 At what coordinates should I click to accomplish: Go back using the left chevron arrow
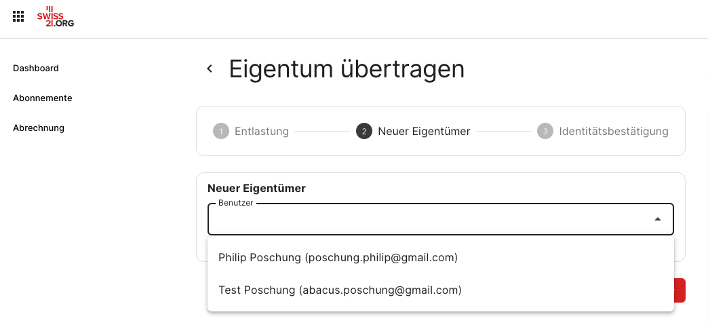point(210,69)
